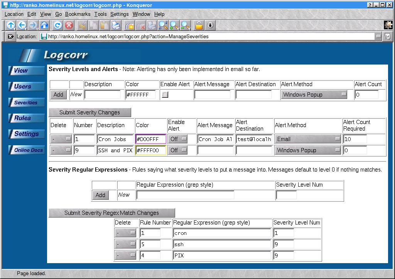Toggle the Enable Alert Off selector for SSH and PIX
This screenshot has width=395, height=279.
178,150
